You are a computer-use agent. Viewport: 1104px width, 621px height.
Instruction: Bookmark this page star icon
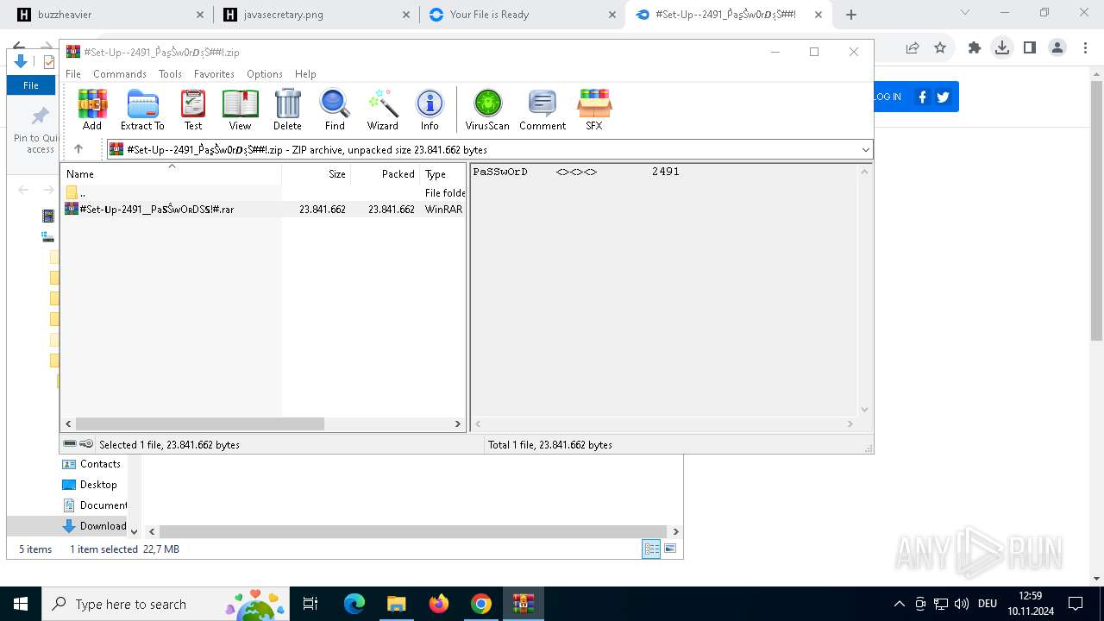[940, 48]
